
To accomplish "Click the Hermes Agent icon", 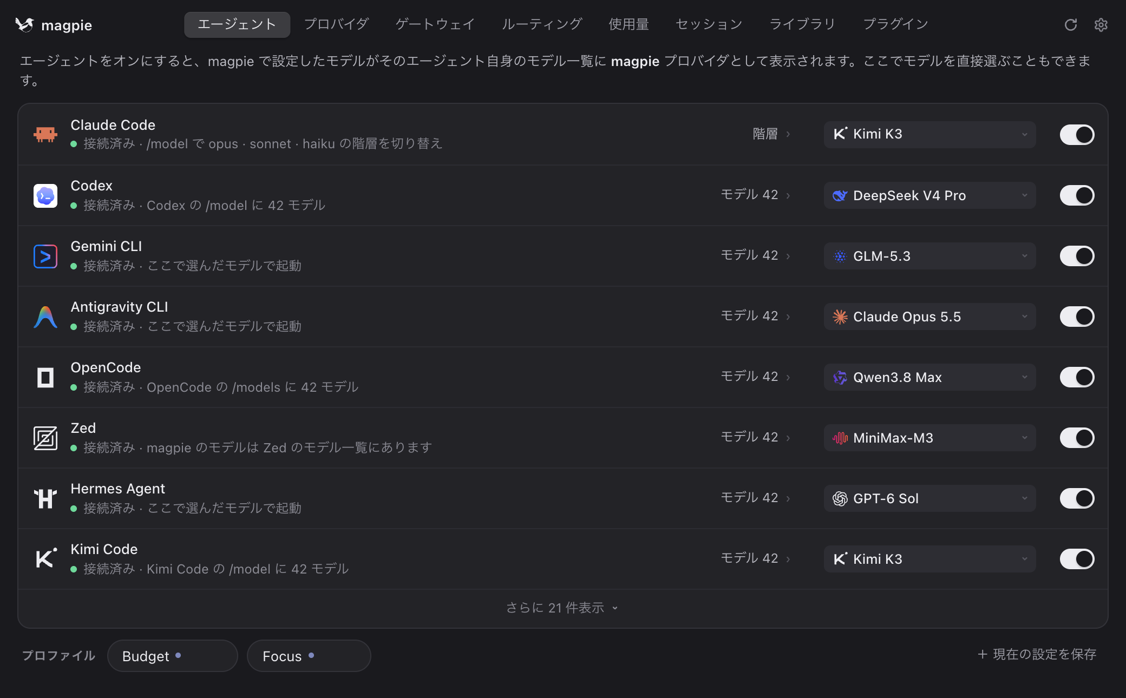I will tap(45, 498).
